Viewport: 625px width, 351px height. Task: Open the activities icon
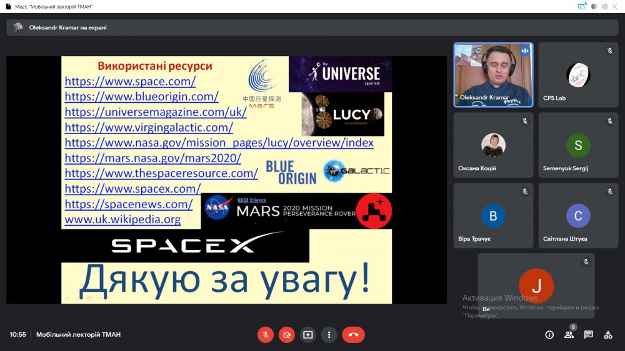pyautogui.click(x=608, y=335)
